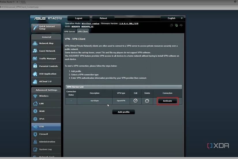The height and width of the screenshot is (159, 238).
Task: Open AiCloud 2.0 settings
Action: (x=46, y=82)
